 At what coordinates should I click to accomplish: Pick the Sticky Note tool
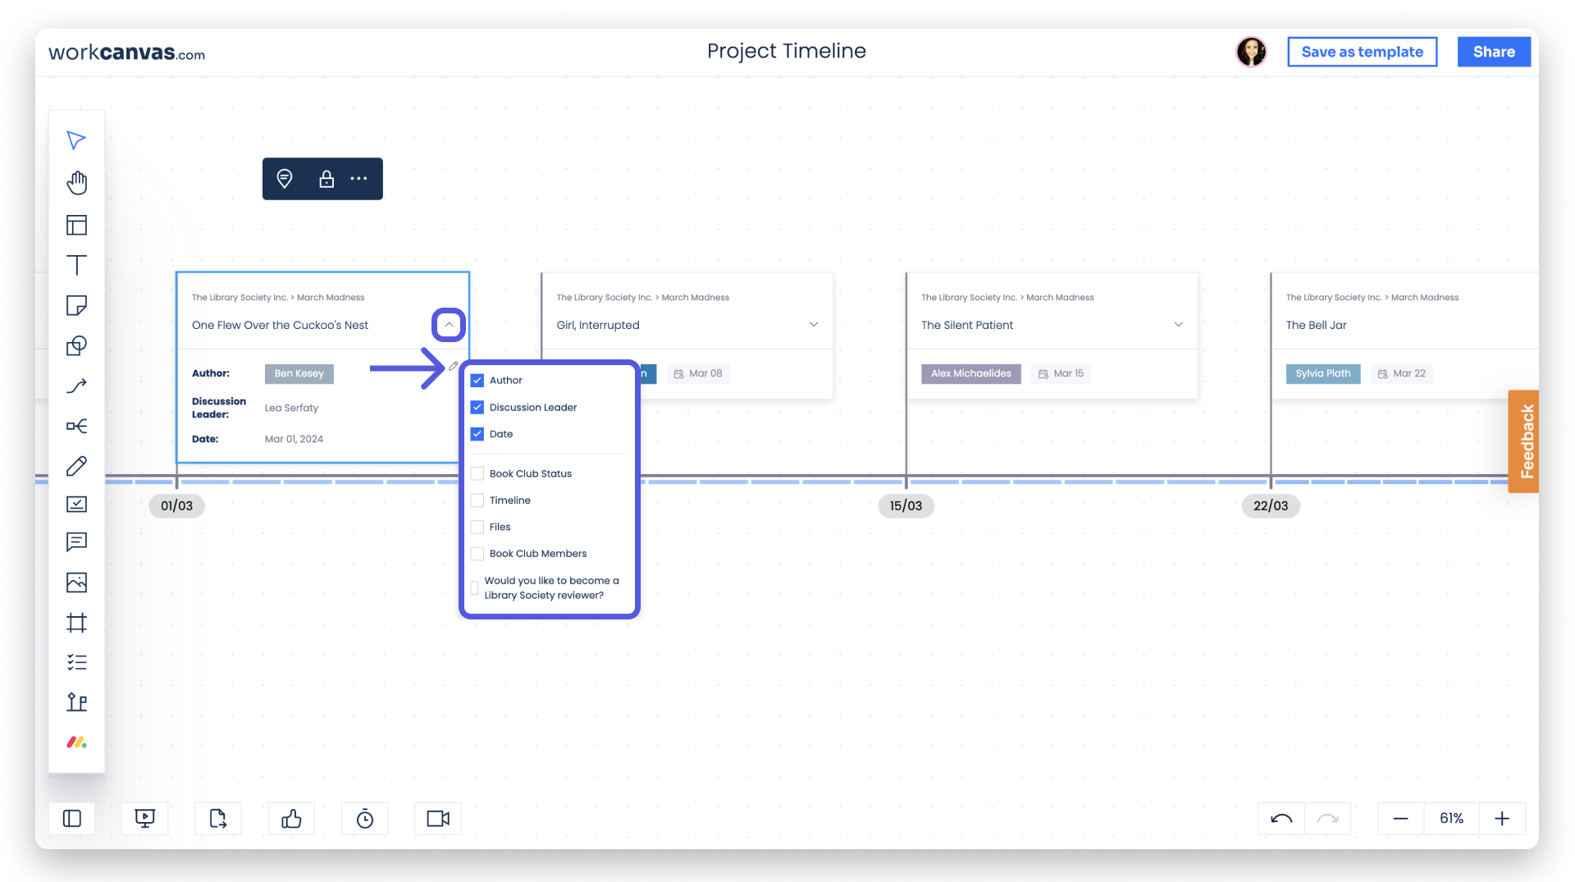76,306
